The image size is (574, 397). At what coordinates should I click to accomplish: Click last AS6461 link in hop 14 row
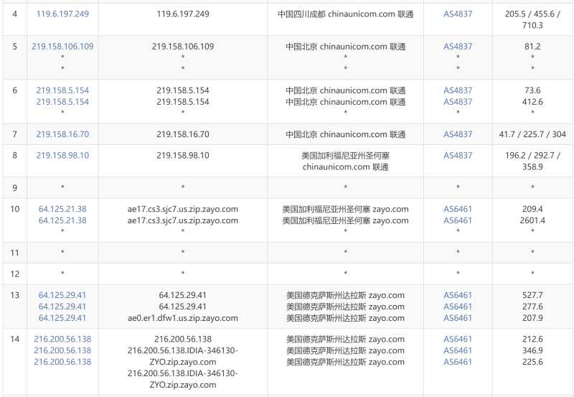click(458, 362)
